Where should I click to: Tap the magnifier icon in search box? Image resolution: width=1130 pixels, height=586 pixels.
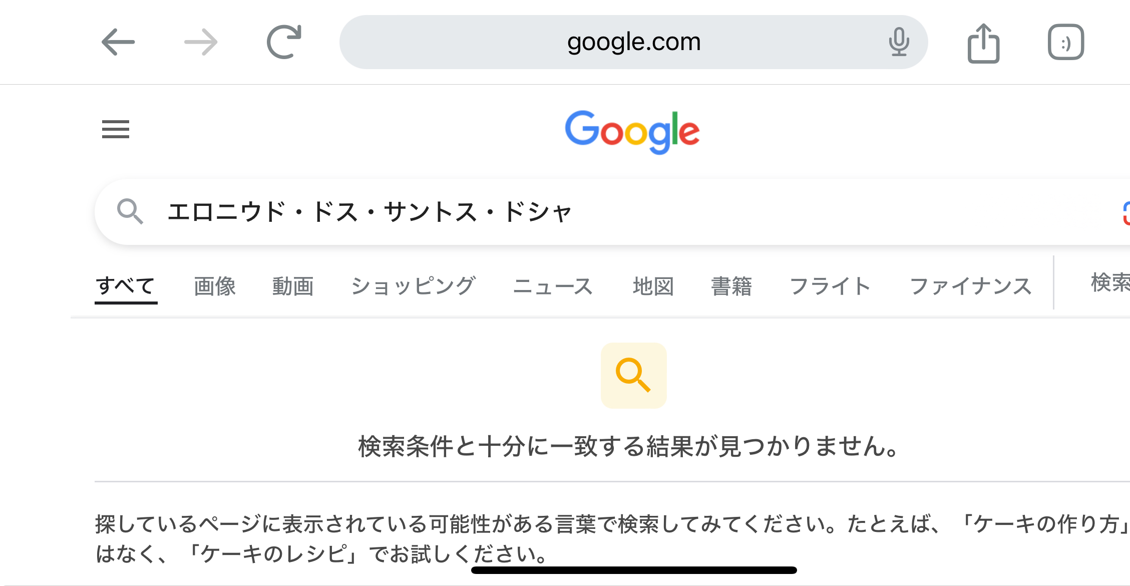[130, 211]
